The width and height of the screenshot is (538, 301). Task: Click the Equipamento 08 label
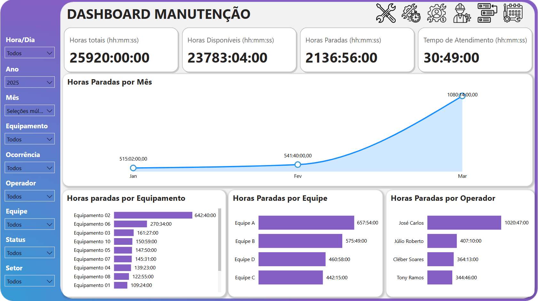tap(92, 277)
